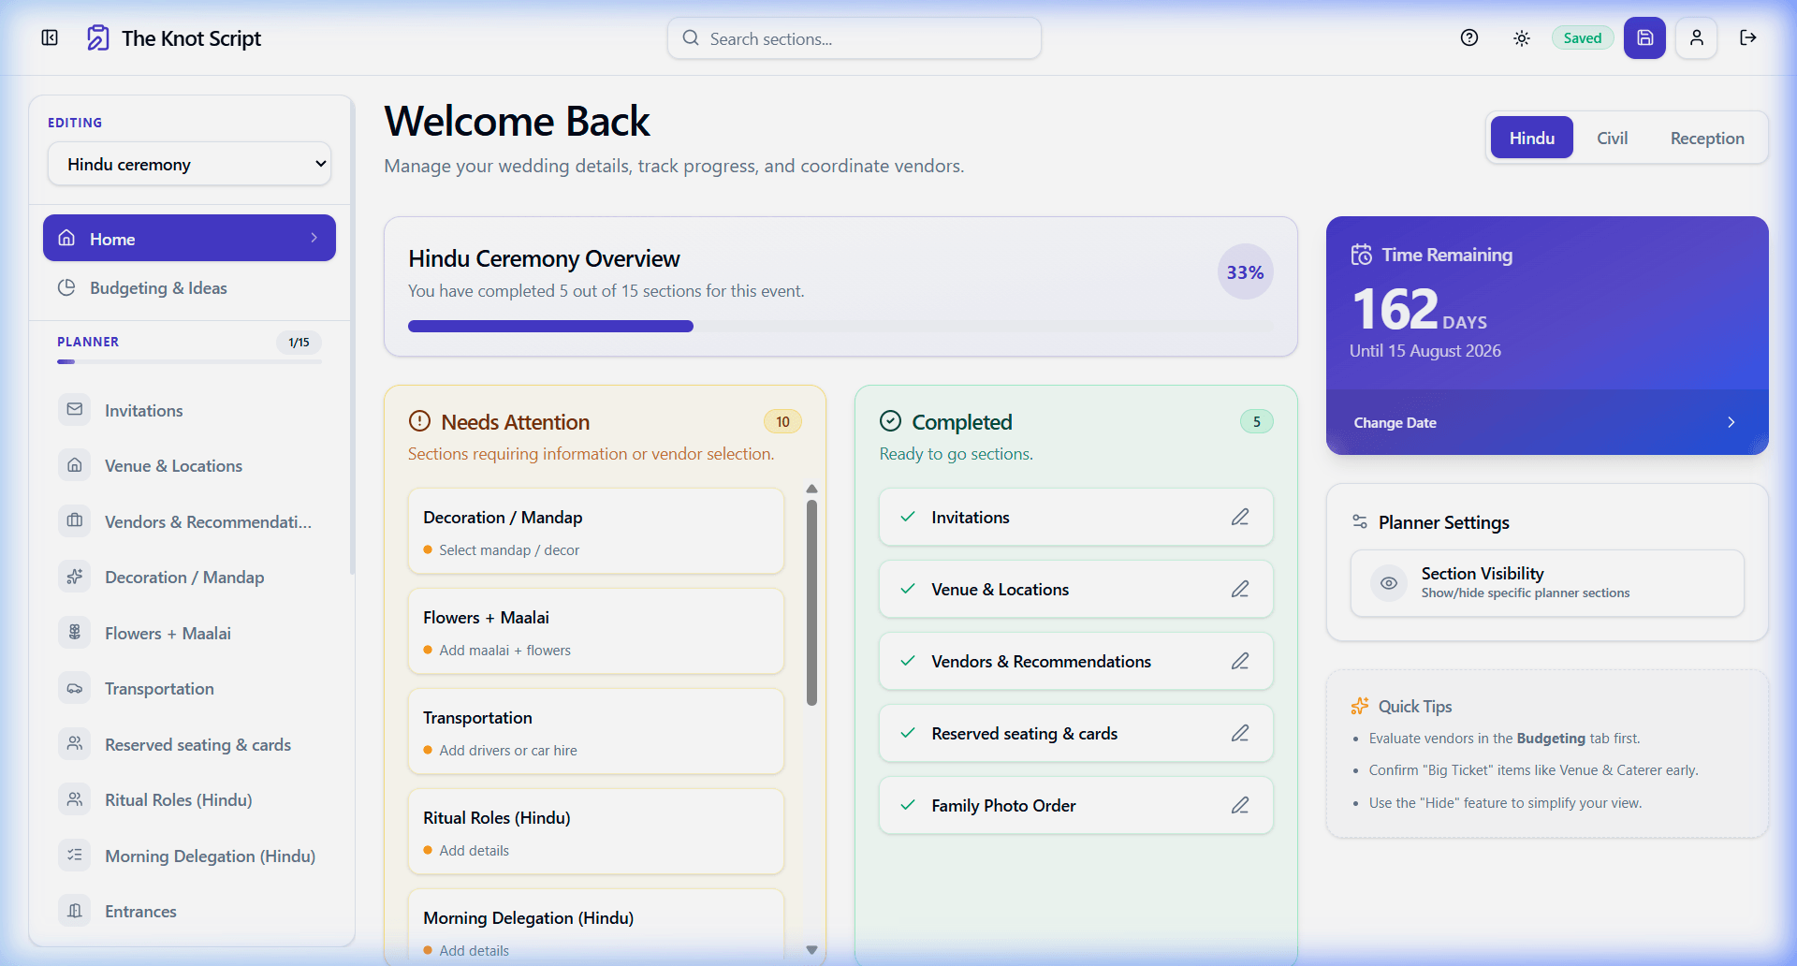The image size is (1797, 966).
Task: Open the help question mark icon
Action: pyautogui.click(x=1468, y=37)
